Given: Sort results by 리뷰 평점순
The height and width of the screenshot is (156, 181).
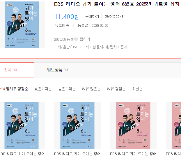Looking at the screenshot, I should [116, 89].
